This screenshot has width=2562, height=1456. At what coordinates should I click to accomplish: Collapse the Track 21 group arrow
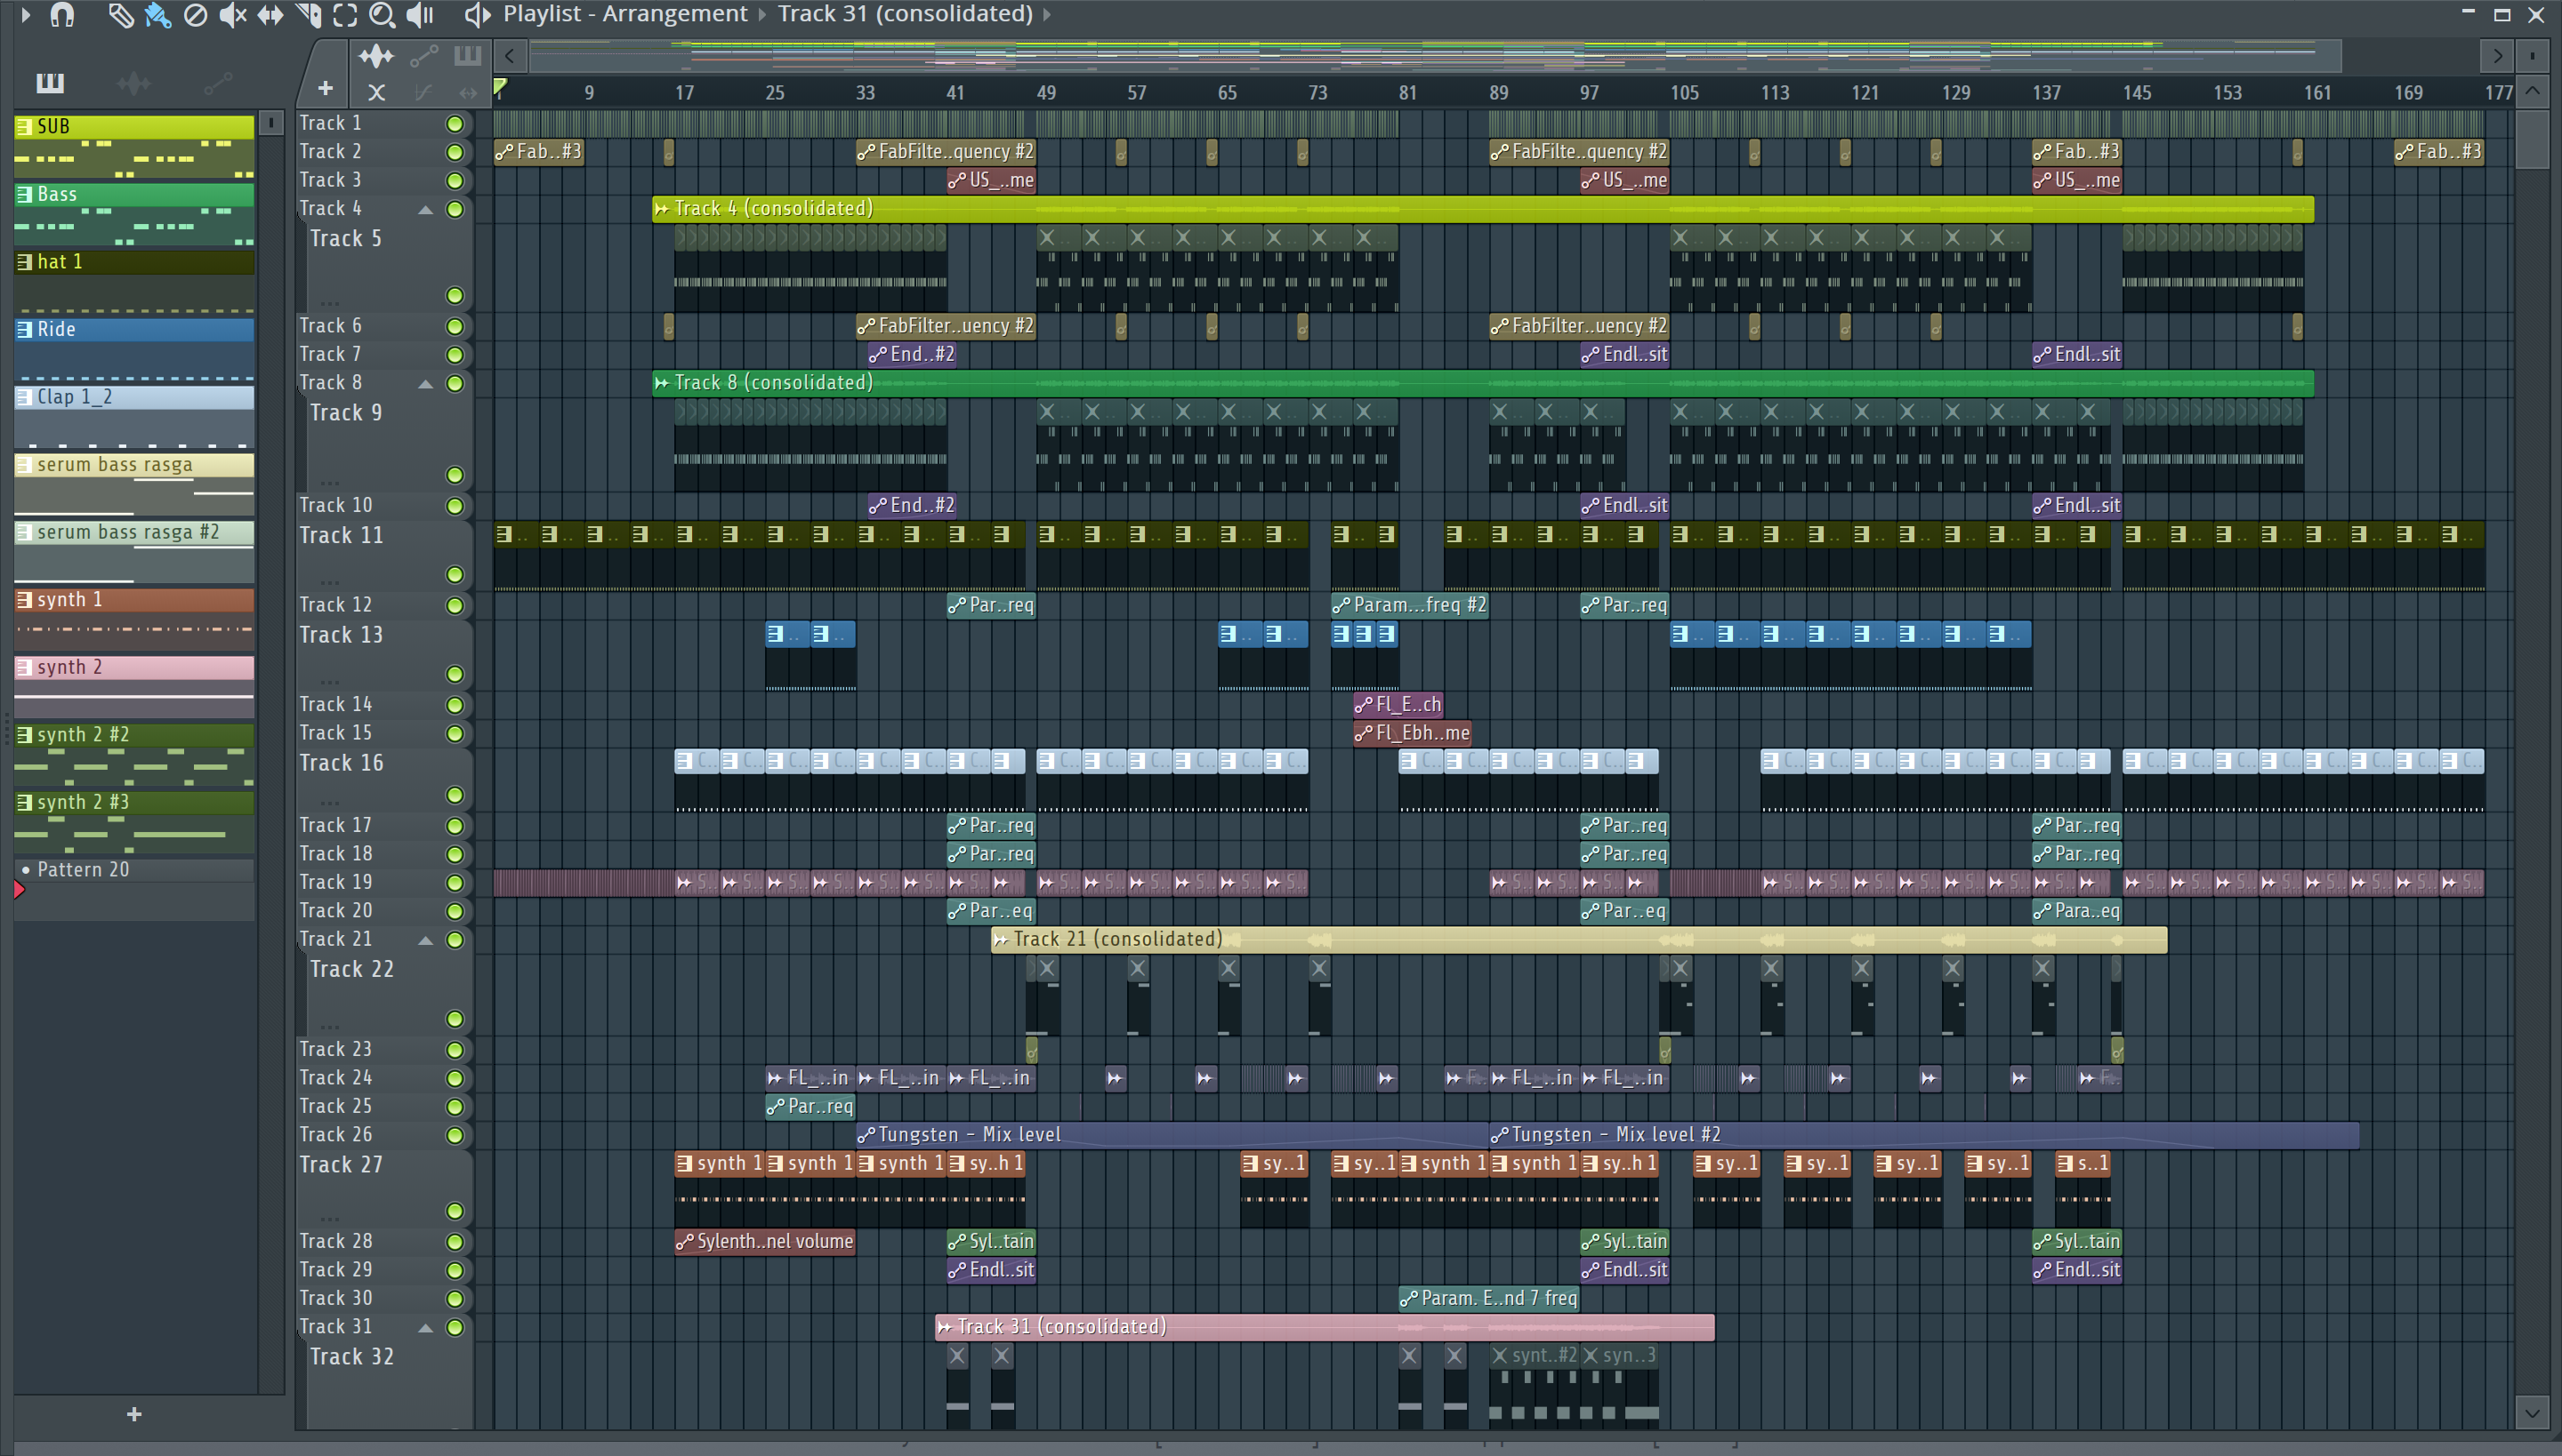point(425,940)
